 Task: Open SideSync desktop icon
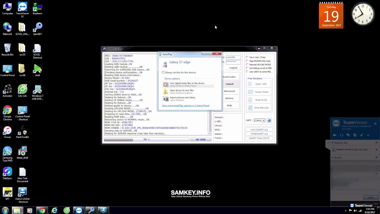[x=7, y=173]
